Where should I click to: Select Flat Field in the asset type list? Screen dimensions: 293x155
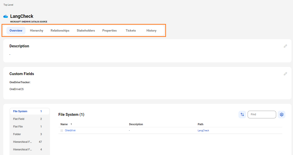30,119
